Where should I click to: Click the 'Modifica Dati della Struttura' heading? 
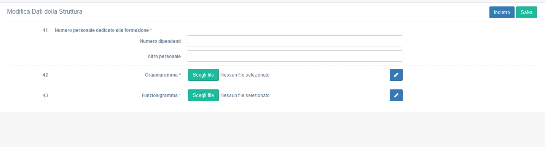coord(45,12)
